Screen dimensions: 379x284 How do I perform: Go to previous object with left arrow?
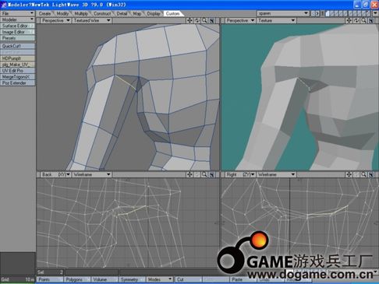click(x=313, y=13)
